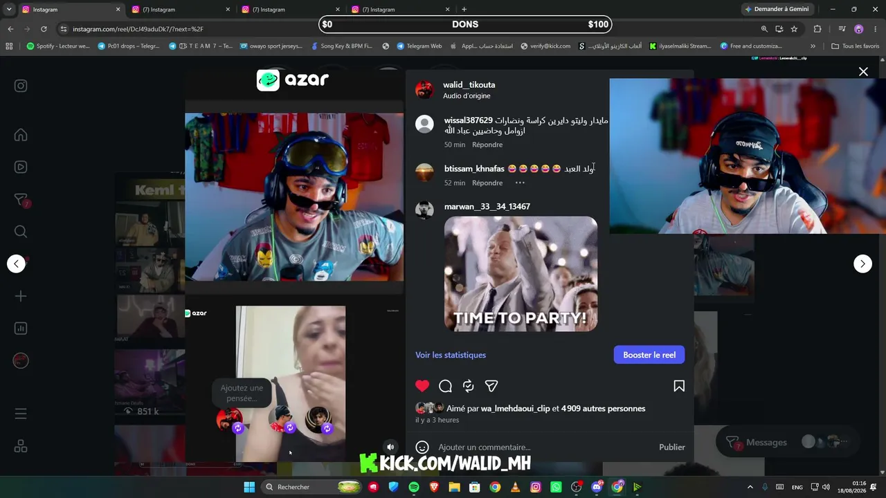
Task: Open the Dashboard chart icon in the sidebar
Action: click(21, 329)
